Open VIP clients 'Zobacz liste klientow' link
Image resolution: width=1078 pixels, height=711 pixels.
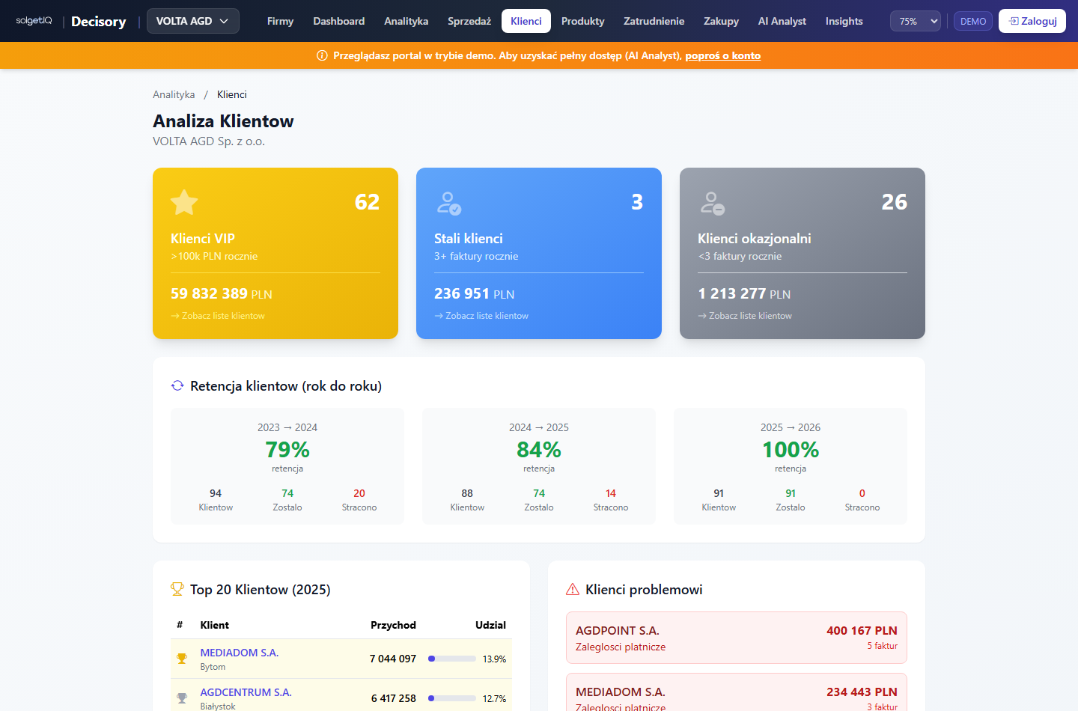[x=218, y=316]
